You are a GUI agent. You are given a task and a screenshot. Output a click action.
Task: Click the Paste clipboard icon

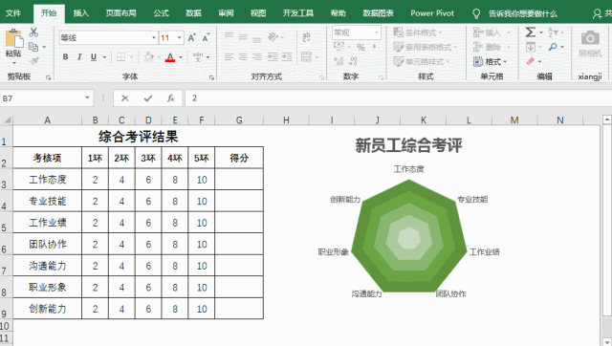coord(14,38)
